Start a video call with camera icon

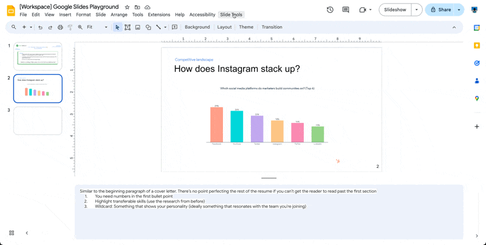pos(362,10)
